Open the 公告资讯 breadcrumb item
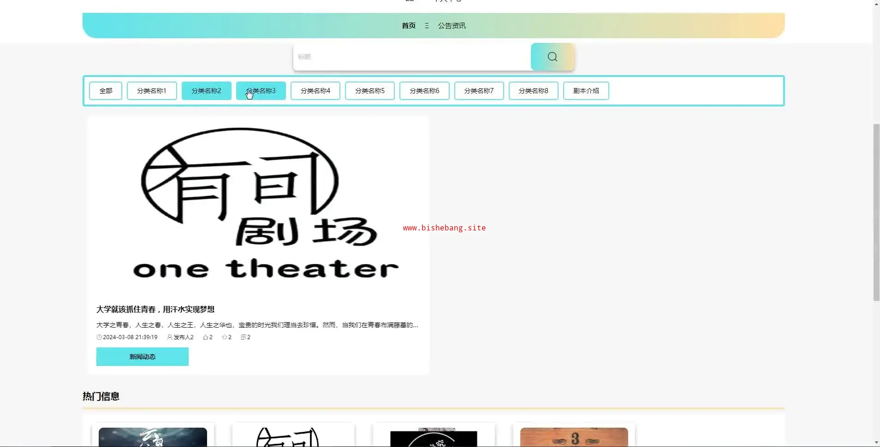This screenshot has height=447, width=880. 452,26
